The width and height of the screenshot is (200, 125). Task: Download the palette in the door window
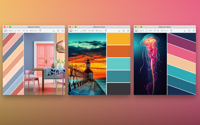(54, 30)
